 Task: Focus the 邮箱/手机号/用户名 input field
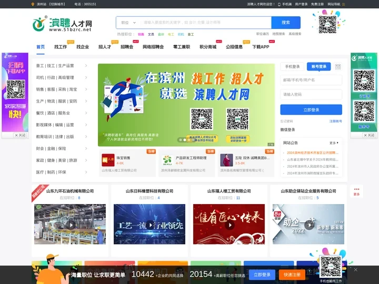tap(311, 80)
